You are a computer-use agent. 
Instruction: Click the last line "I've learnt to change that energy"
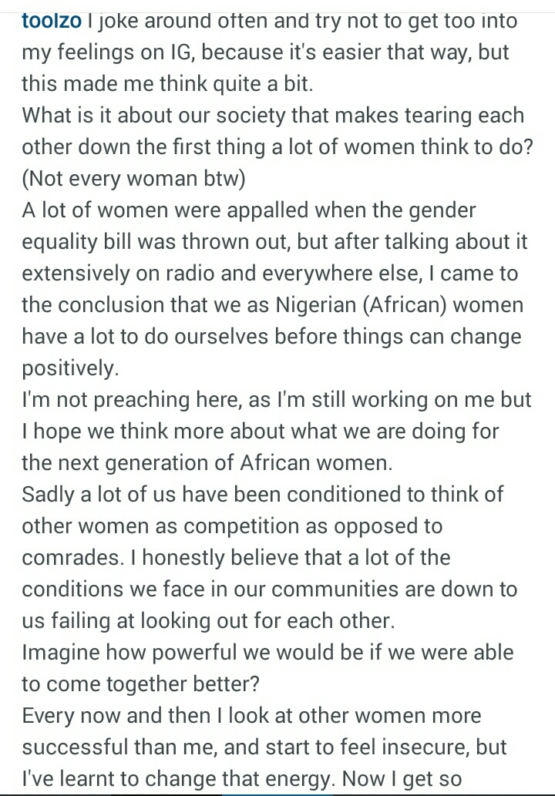point(241,779)
